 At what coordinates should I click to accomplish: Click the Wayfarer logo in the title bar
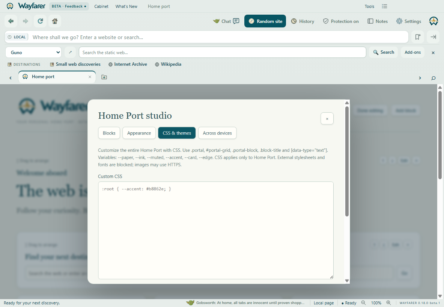click(26, 6)
